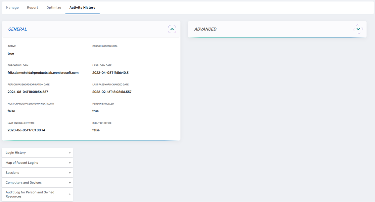
Task: Click the Last Login Date value
Action: (111, 72)
